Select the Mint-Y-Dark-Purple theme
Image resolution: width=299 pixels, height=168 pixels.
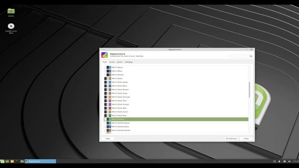tap(176, 105)
